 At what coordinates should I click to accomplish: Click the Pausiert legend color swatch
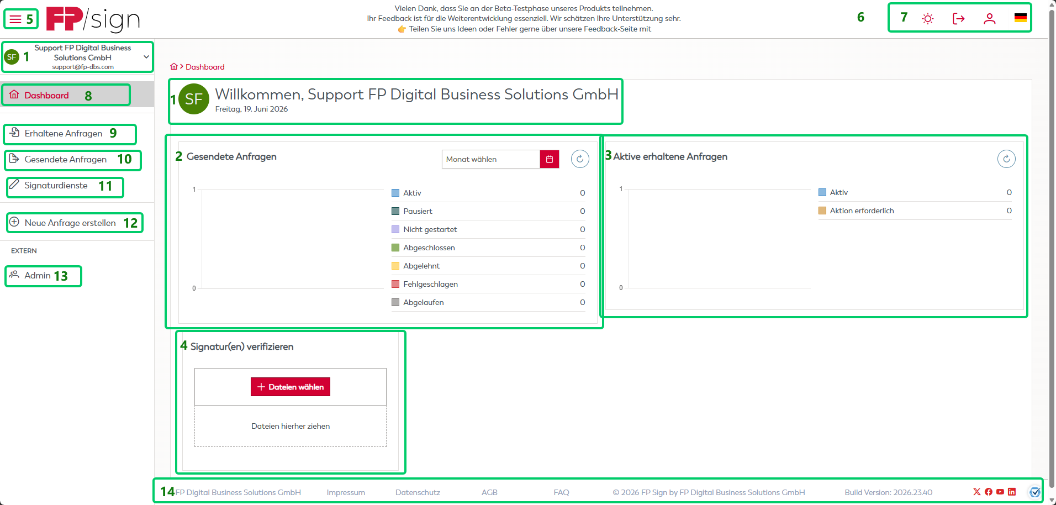click(395, 211)
